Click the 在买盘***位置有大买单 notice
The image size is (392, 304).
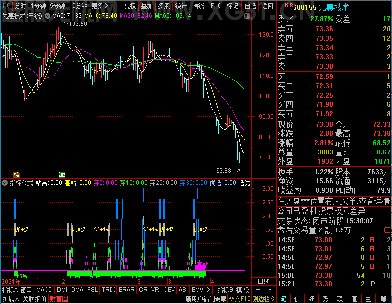333,201
